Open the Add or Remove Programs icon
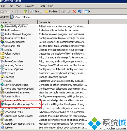Image resolution: width=127 pixels, height=131 pixels. (x=2, y=34)
